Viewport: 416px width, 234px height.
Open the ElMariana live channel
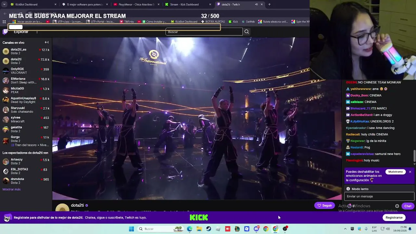(26, 81)
